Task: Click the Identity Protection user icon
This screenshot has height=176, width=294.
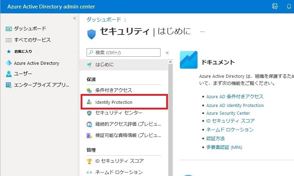Action: point(89,102)
